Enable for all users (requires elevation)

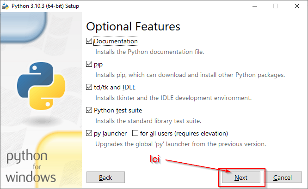coord(135,133)
